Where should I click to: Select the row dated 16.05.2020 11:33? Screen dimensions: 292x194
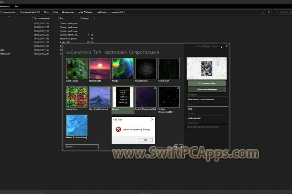tap(31, 50)
